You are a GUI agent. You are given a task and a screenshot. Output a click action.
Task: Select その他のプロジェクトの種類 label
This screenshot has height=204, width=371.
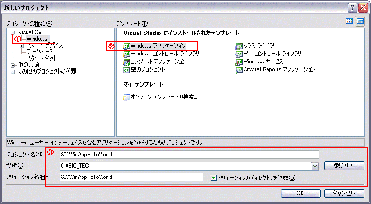pyautogui.click(x=48, y=71)
